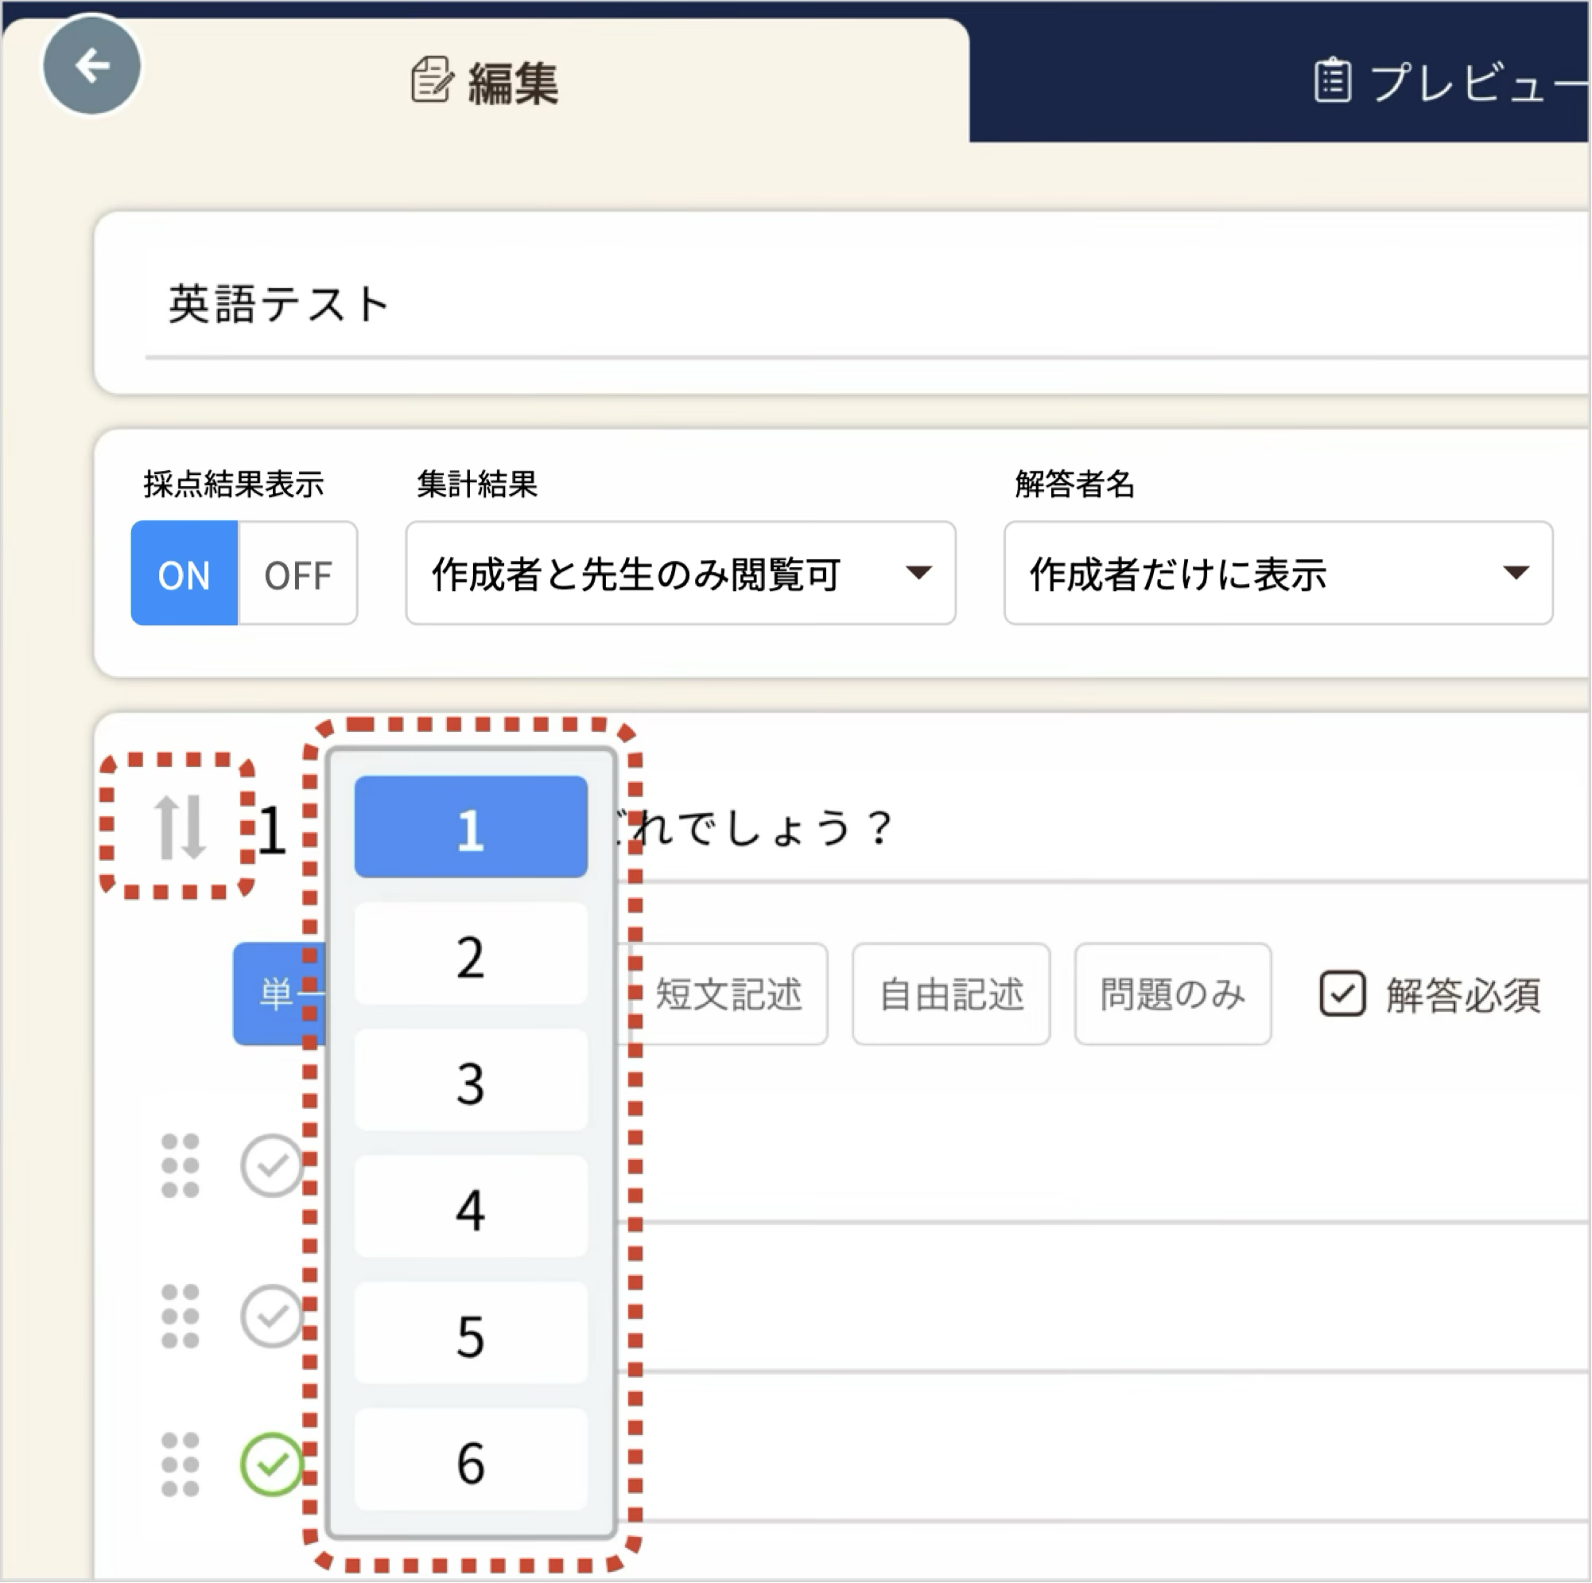Switch to the プレビュー tab
This screenshot has height=1583, width=1592.
[x=1450, y=83]
